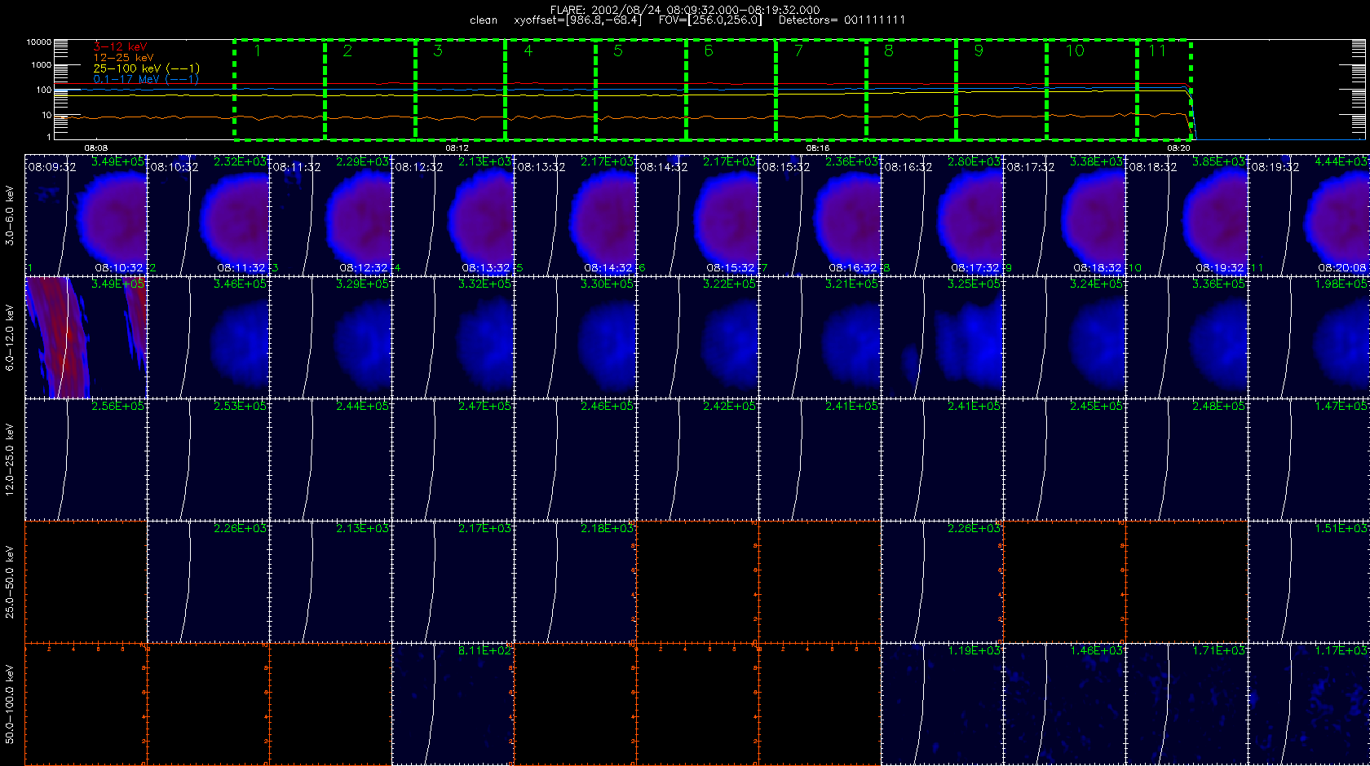Screen dimensions: 1370x766
Task: Open the 12-25 keV image labeled 2.56E+05
Action: (86, 460)
